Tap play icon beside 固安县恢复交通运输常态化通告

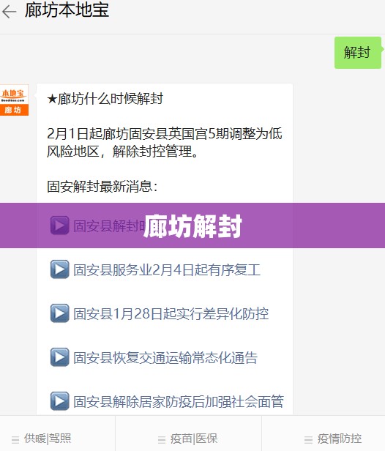59,357
